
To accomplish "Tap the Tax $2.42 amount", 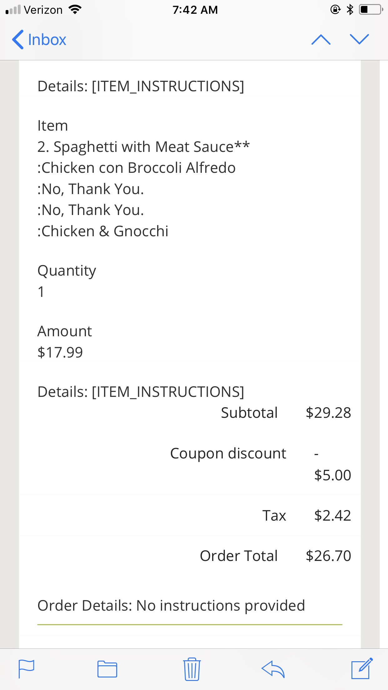I will pyautogui.click(x=332, y=516).
